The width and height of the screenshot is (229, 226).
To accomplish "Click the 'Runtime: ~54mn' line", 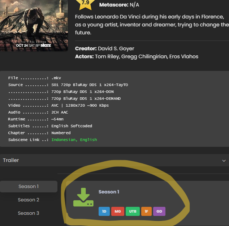I will [x=36, y=119].
